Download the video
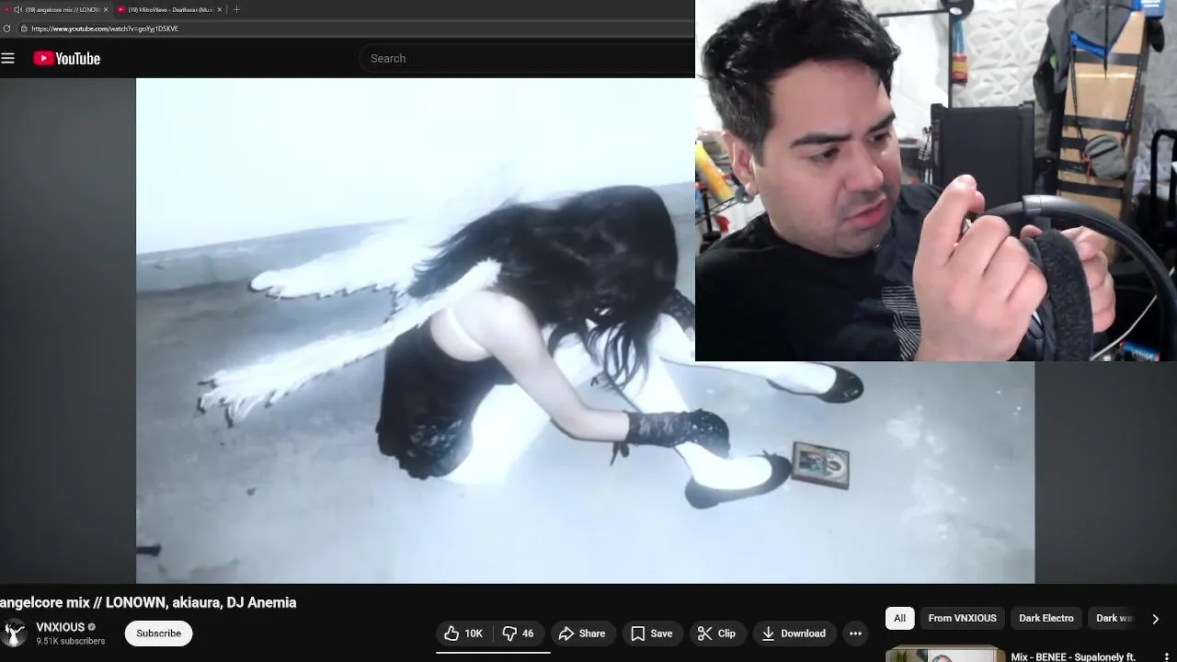This screenshot has width=1177, height=662. (794, 633)
